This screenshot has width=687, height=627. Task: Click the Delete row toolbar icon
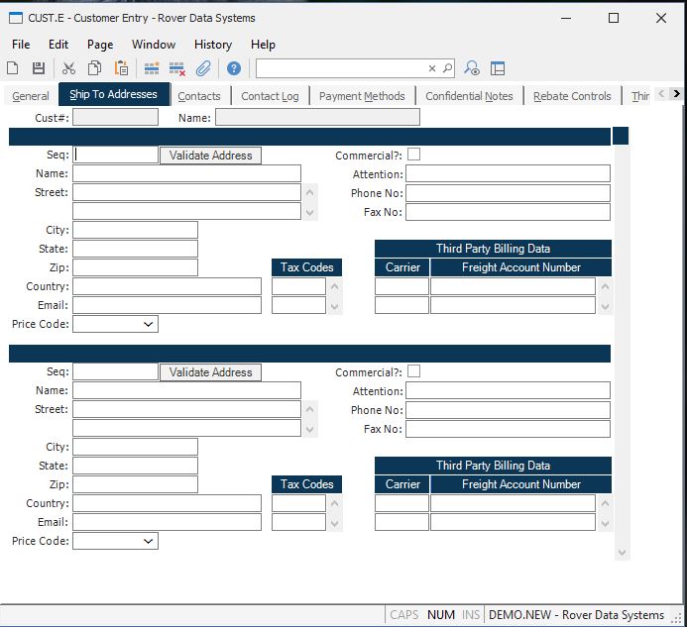(x=177, y=68)
